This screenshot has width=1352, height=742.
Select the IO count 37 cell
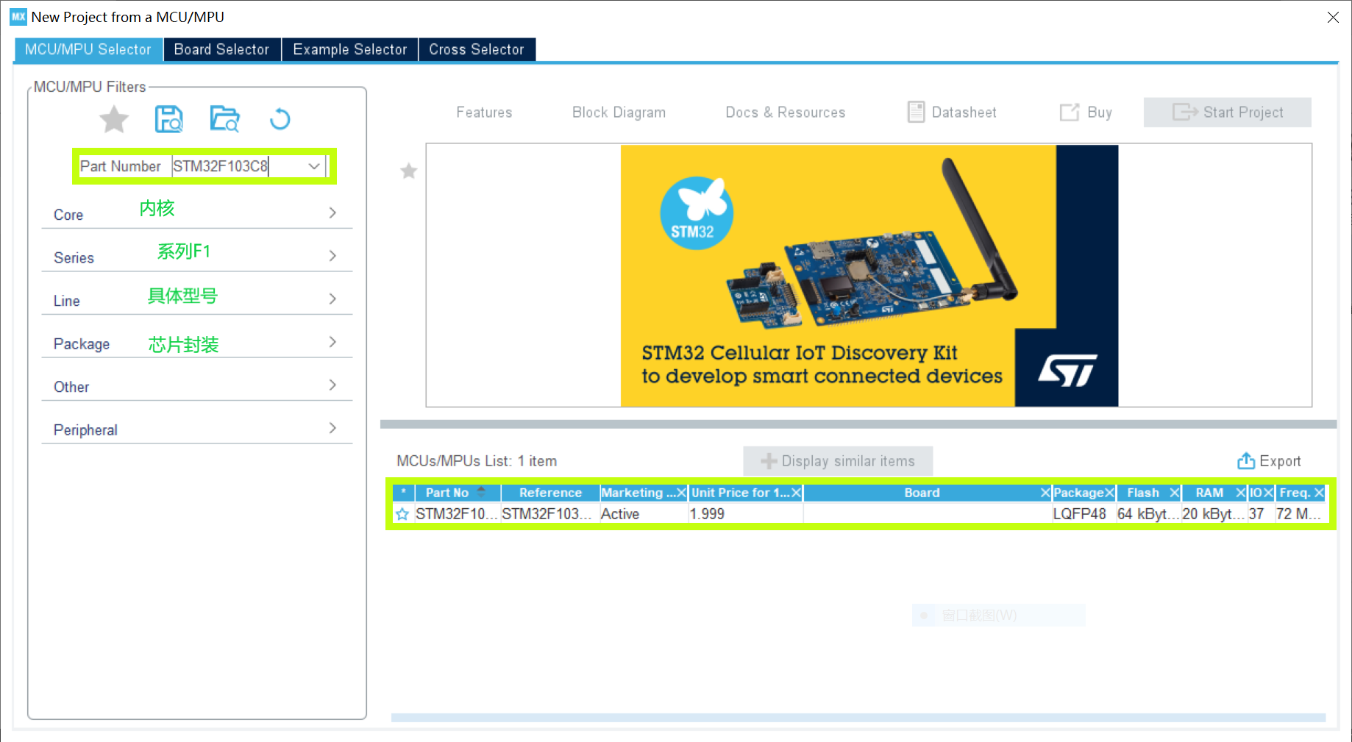tap(1261, 514)
